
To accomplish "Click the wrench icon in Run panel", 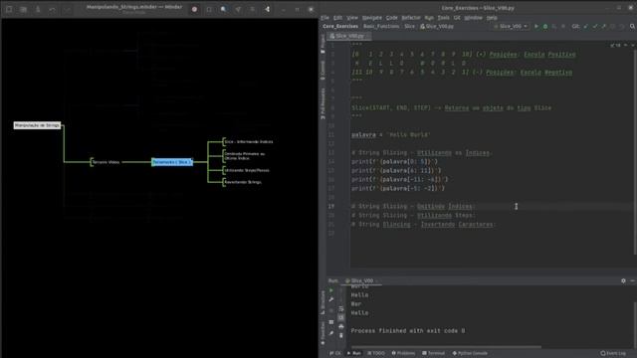I will click(x=331, y=299).
